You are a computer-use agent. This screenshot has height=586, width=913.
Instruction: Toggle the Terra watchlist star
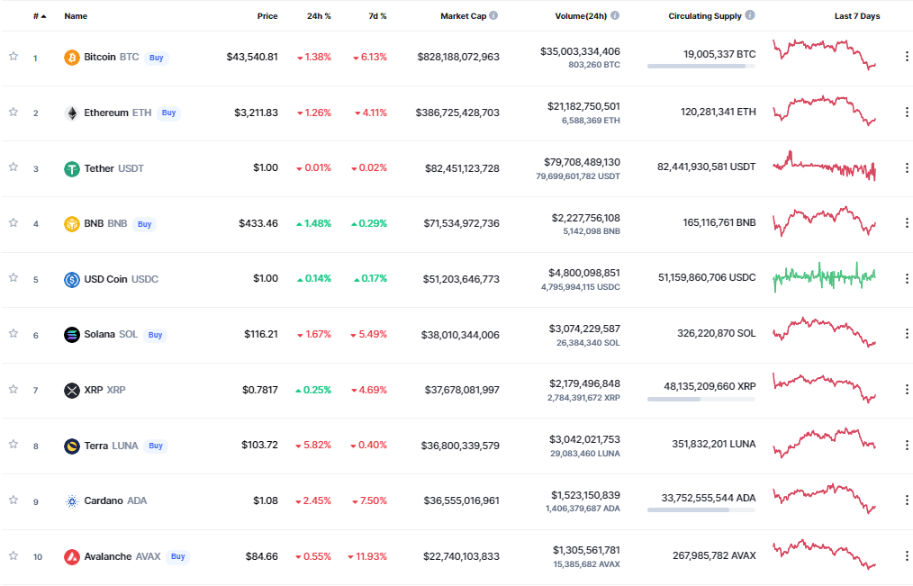pyautogui.click(x=14, y=445)
